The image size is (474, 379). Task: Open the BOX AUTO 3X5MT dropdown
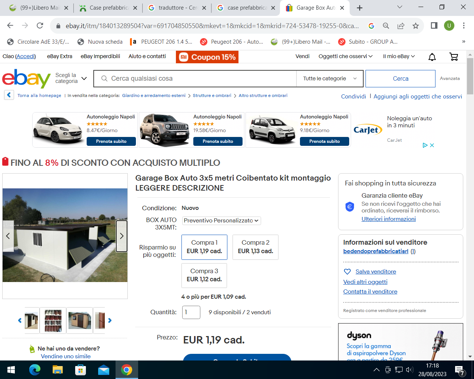tap(221, 221)
